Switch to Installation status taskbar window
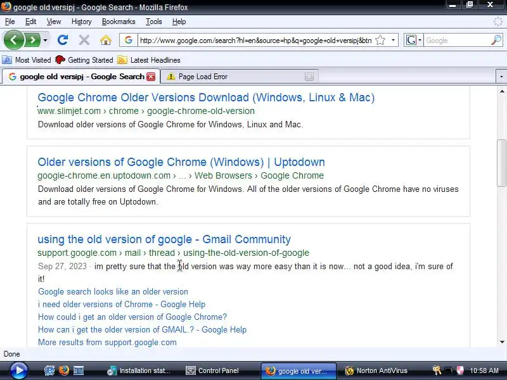The width and height of the screenshot is (507, 380). (x=139, y=370)
